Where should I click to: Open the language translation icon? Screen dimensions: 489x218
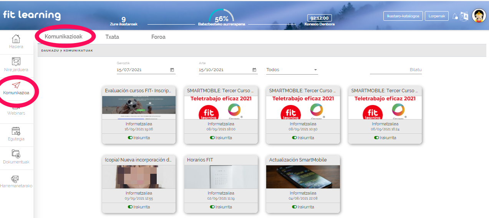coord(464,16)
